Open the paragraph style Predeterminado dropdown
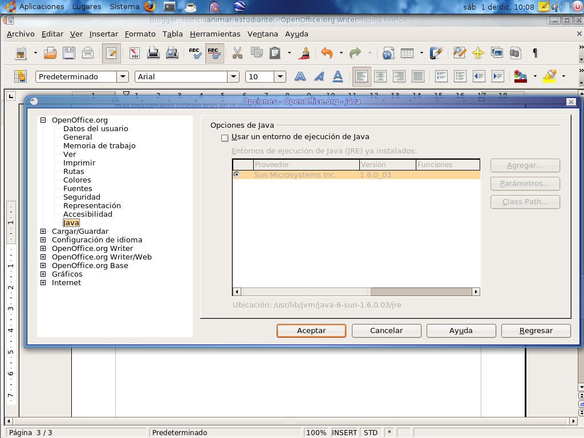Screen dimensions: 584x438 123,77
